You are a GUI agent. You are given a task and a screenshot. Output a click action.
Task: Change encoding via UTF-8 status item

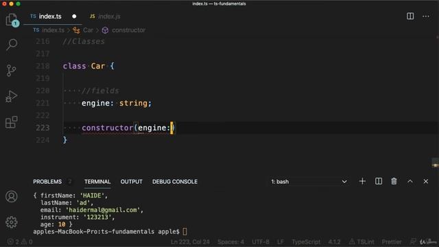pos(261,242)
